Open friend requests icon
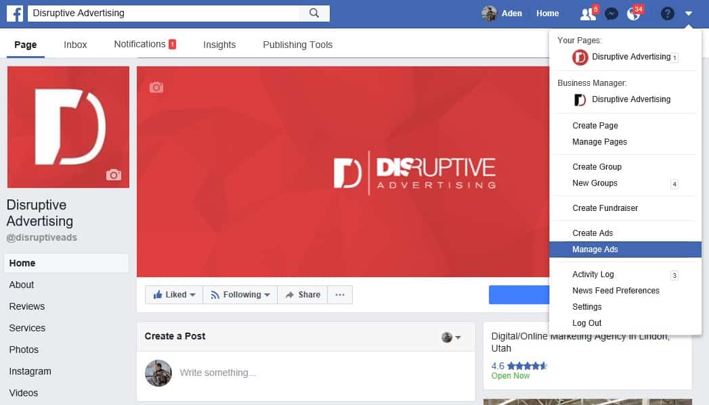The width and height of the screenshot is (709, 405). coord(587,14)
